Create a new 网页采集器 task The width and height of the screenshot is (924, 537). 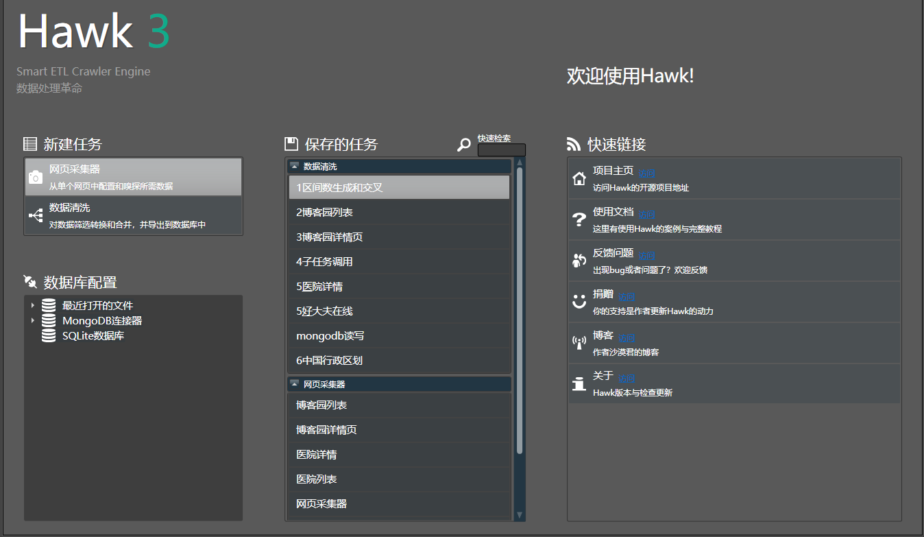(x=134, y=177)
